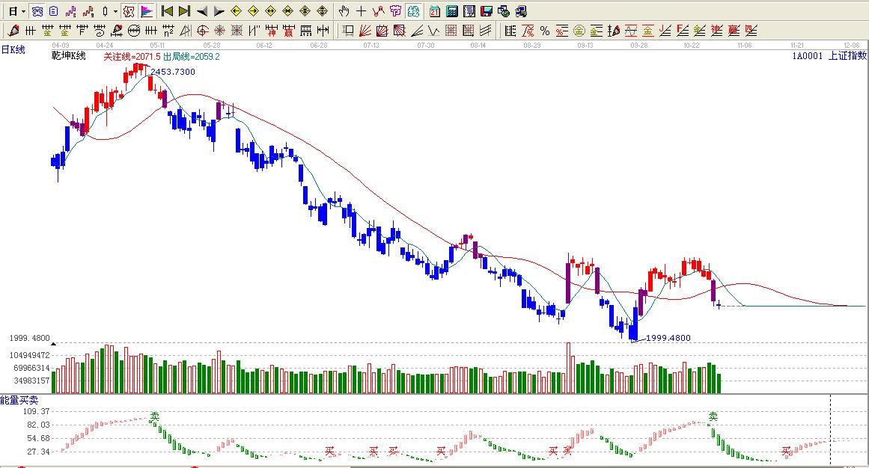The image size is (869, 468).
Task: Click the 上证指数 index name
Action: pos(847,55)
